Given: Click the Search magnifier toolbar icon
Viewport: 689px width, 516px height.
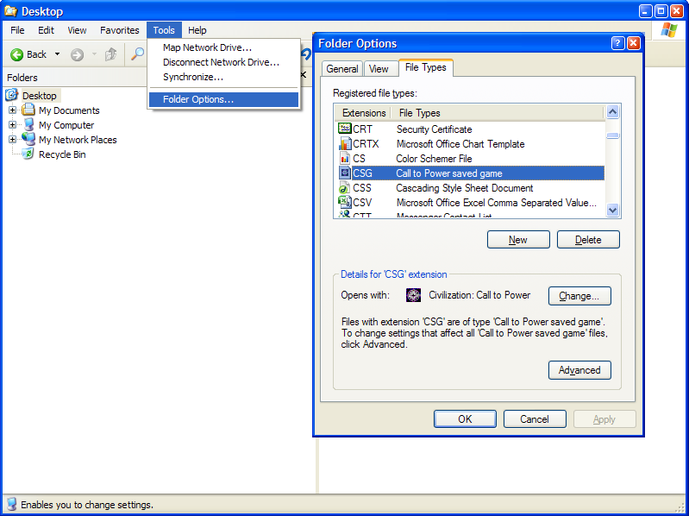Looking at the screenshot, I should coord(137,54).
